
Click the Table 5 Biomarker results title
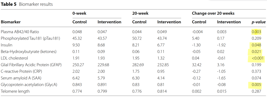(x=27, y=4)
